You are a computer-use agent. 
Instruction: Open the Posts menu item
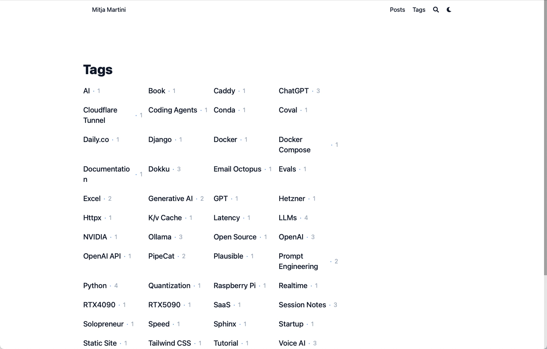pyautogui.click(x=397, y=10)
